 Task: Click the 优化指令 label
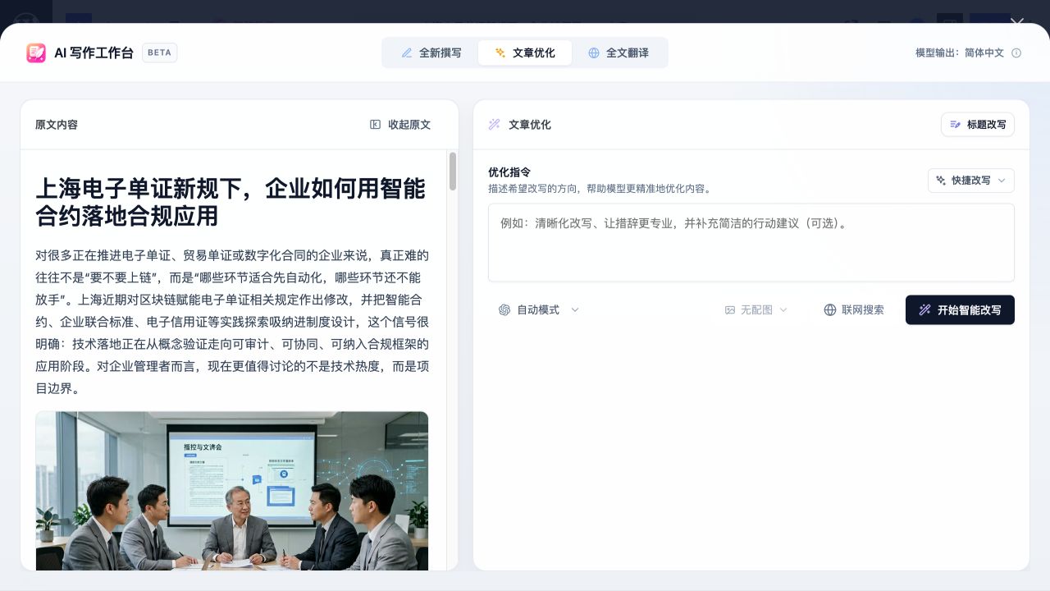click(x=509, y=172)
